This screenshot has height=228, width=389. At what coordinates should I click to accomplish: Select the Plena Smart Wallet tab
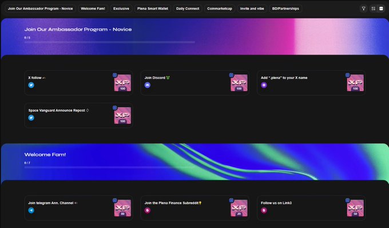pyautogui.click(x=153, y=9)
